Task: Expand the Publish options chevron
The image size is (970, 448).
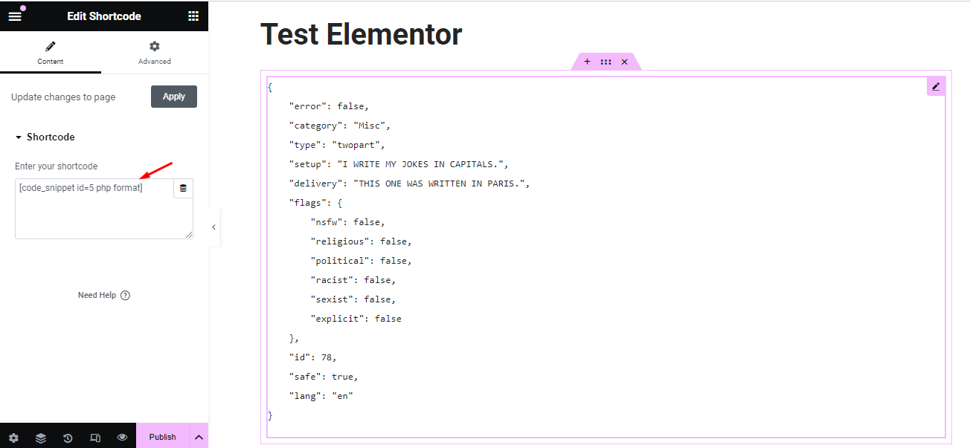Action: pos(199,437)
